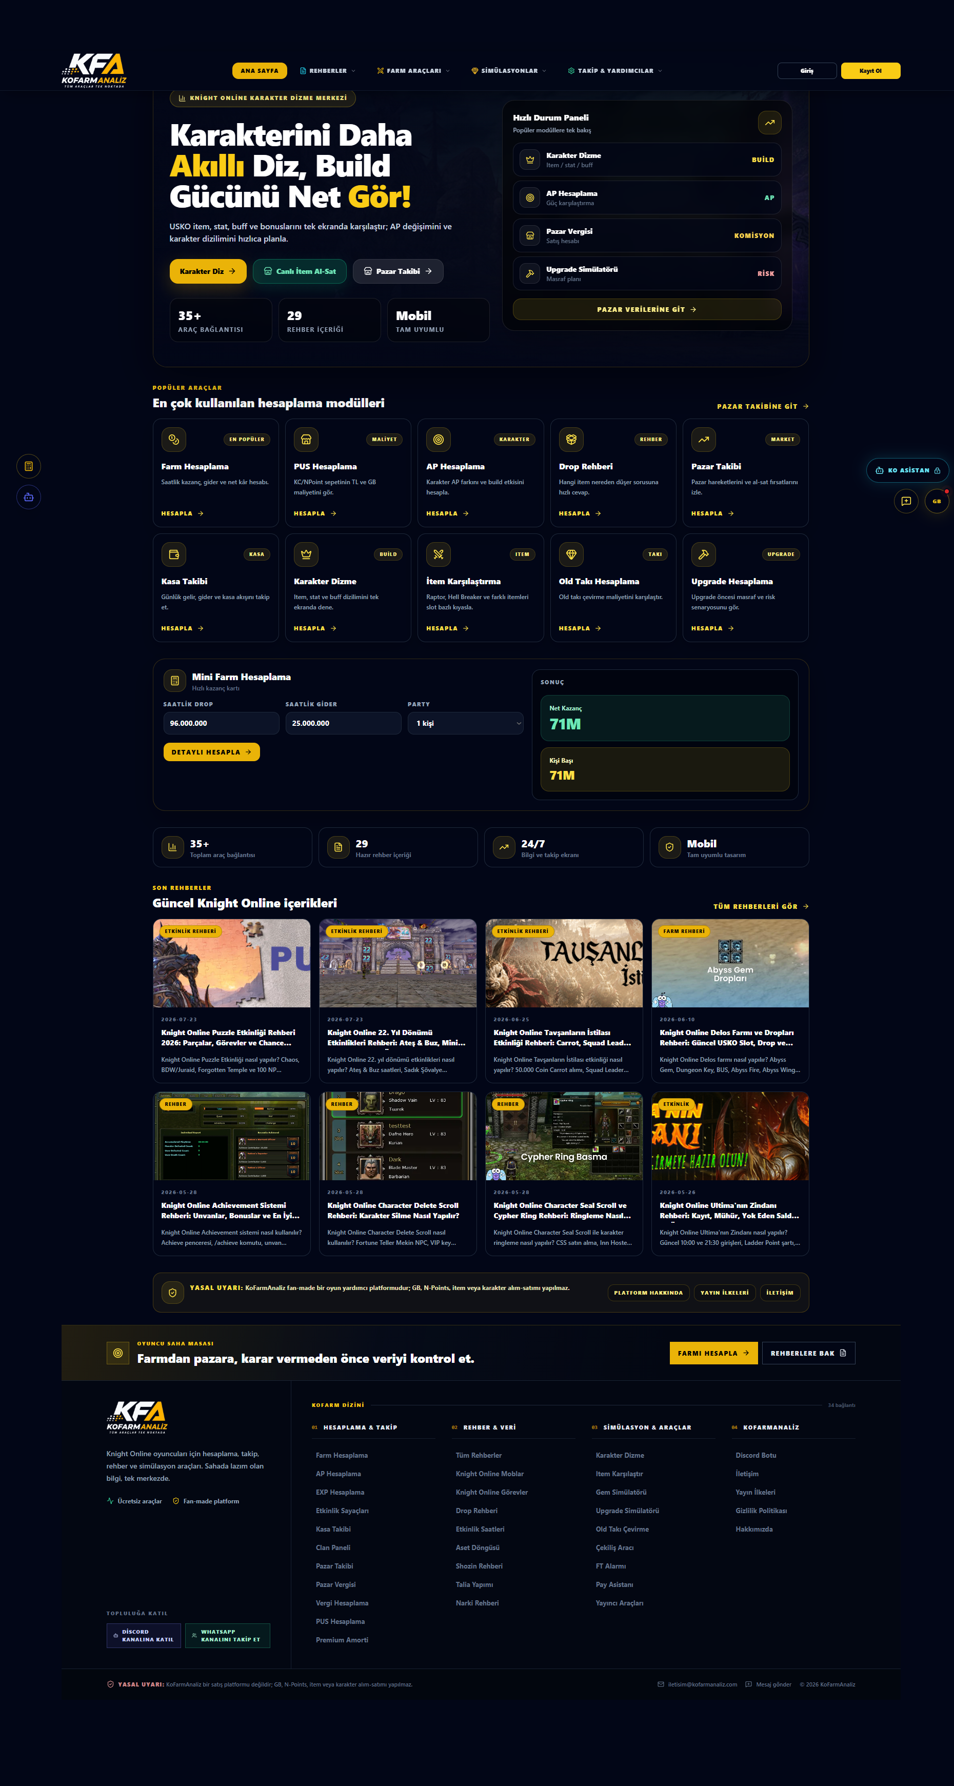Open the Puzzle Etkinliği Rehberi thumbnail
Image resolution: width=954 pixels, height=1786 pixels.
click(x=231, y=963)
